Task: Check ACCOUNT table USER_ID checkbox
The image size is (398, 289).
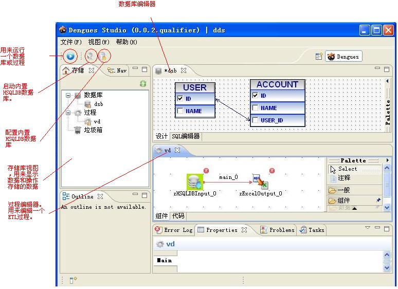Action: pyautogui.click(x=255, y=120)
